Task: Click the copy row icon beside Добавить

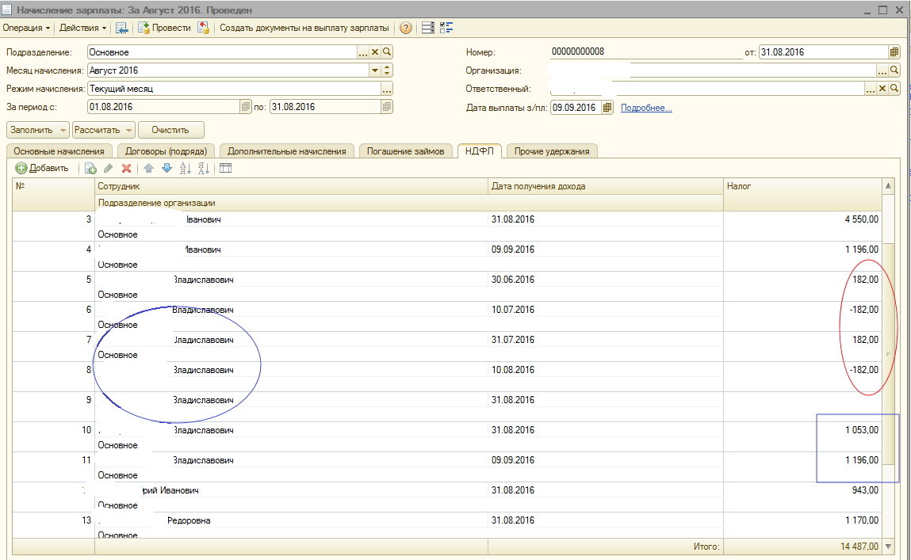Action: point(90,168)
